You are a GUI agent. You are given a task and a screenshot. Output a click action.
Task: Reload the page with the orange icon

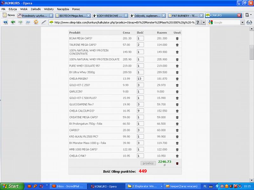[x=36, y=22]
